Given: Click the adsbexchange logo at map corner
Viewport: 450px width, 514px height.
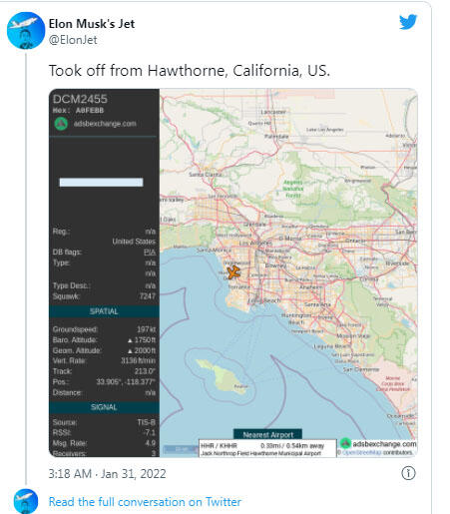Looking at the screenshot, I should pos(345,443).
